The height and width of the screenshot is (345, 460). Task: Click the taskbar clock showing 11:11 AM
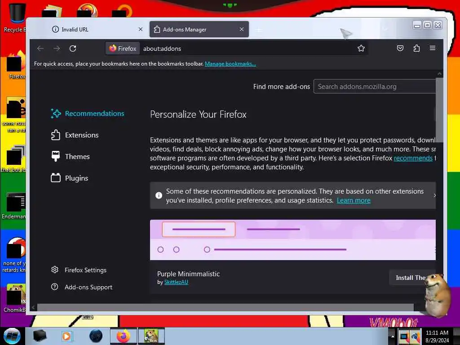437,336
